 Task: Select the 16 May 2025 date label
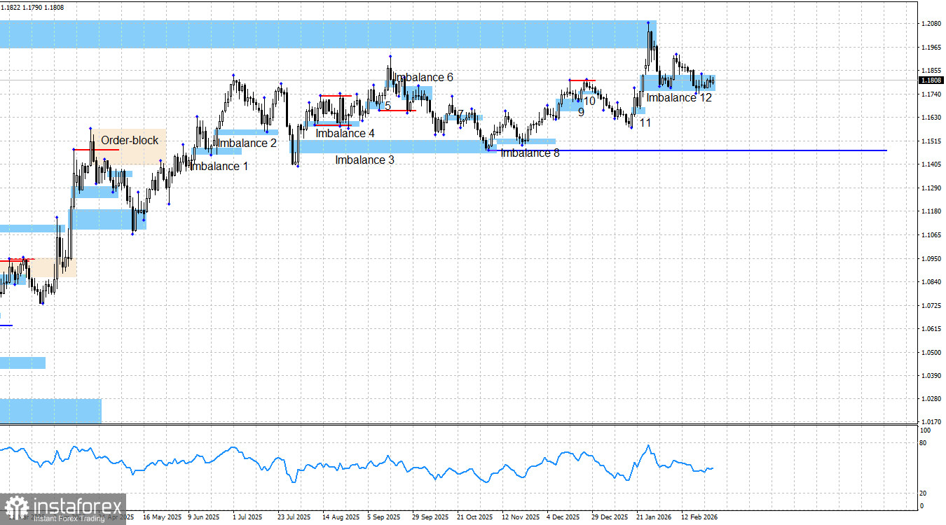click(163, 517)
